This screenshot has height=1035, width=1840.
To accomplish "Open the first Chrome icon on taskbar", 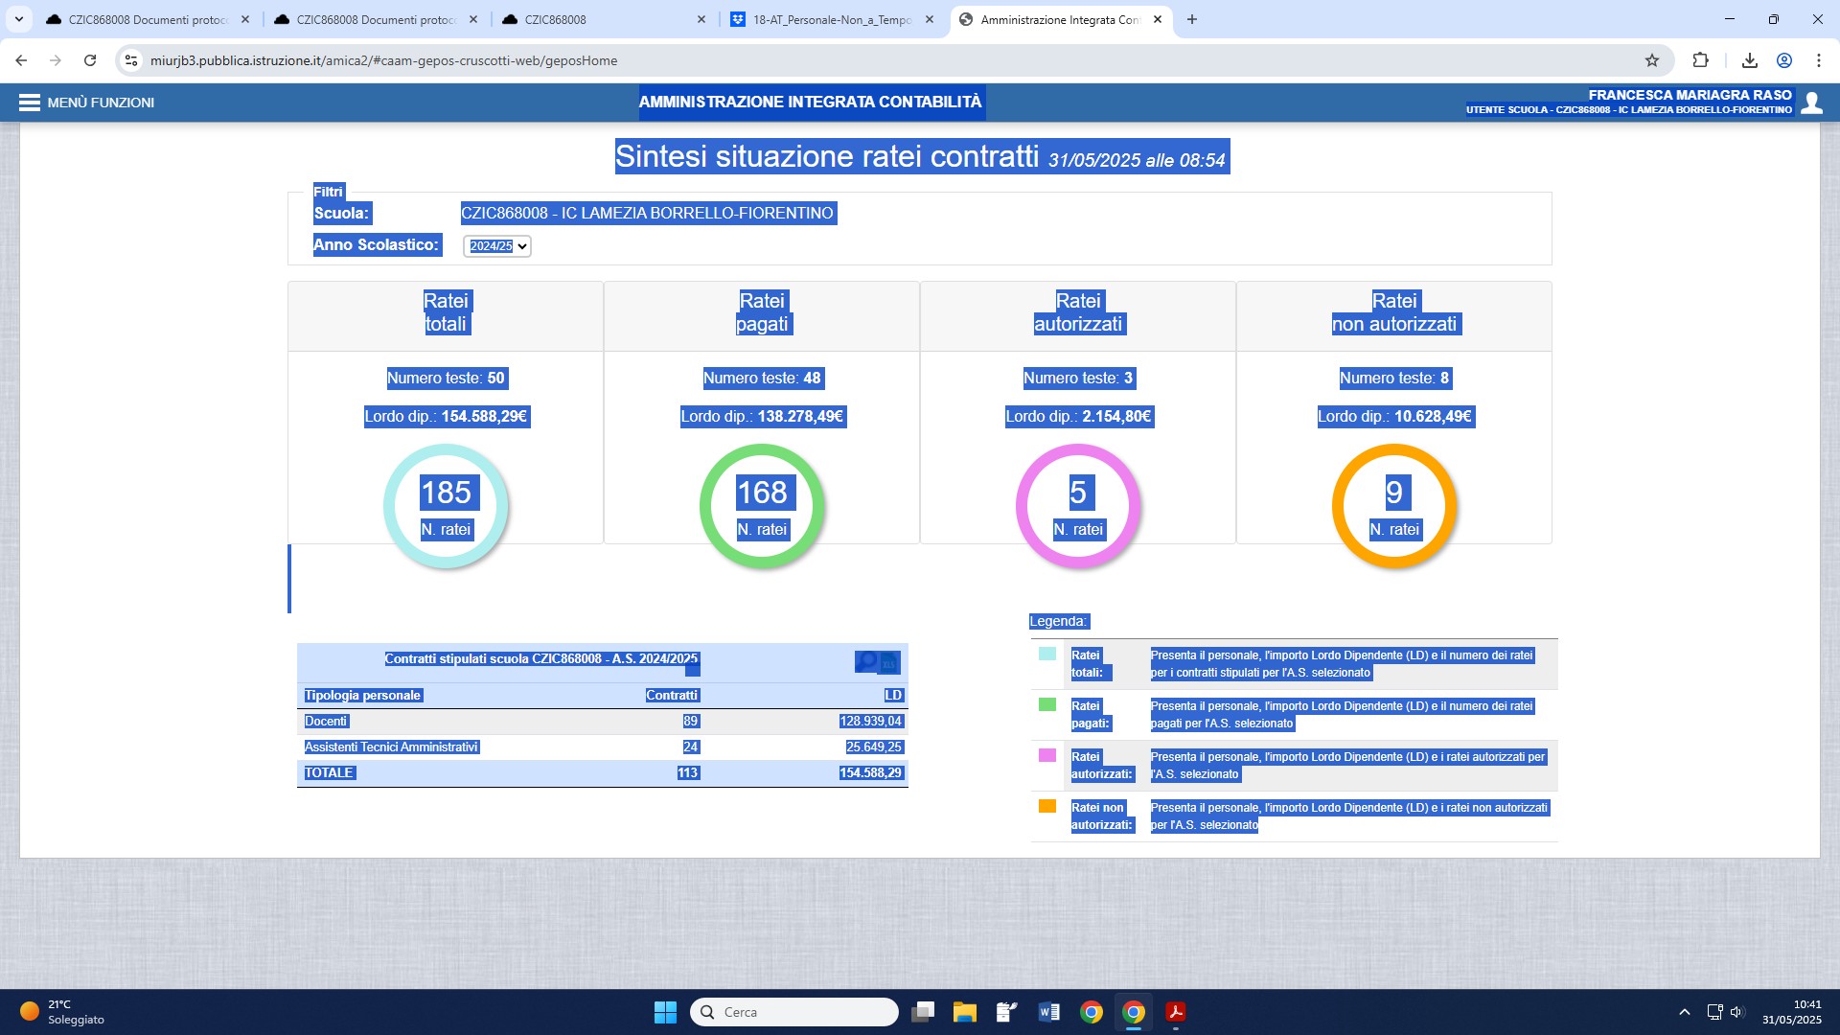I will click(1092, 1012).
